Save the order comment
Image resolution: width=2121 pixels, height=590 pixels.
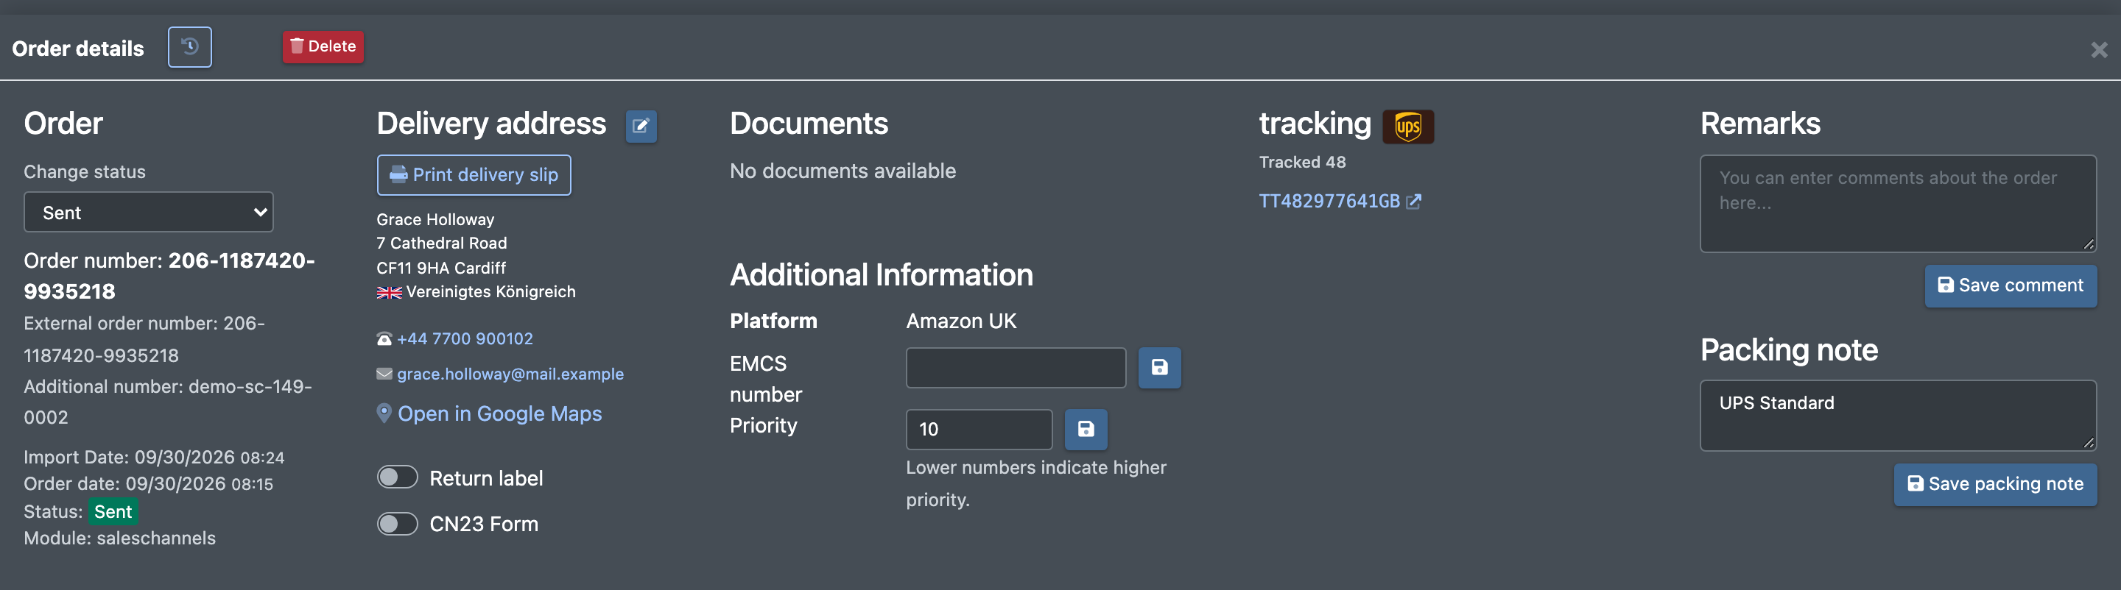point(2010,285)
